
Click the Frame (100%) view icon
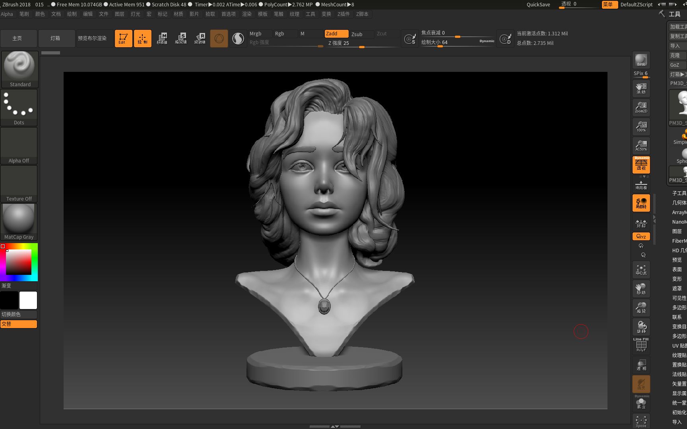[640, 126]
